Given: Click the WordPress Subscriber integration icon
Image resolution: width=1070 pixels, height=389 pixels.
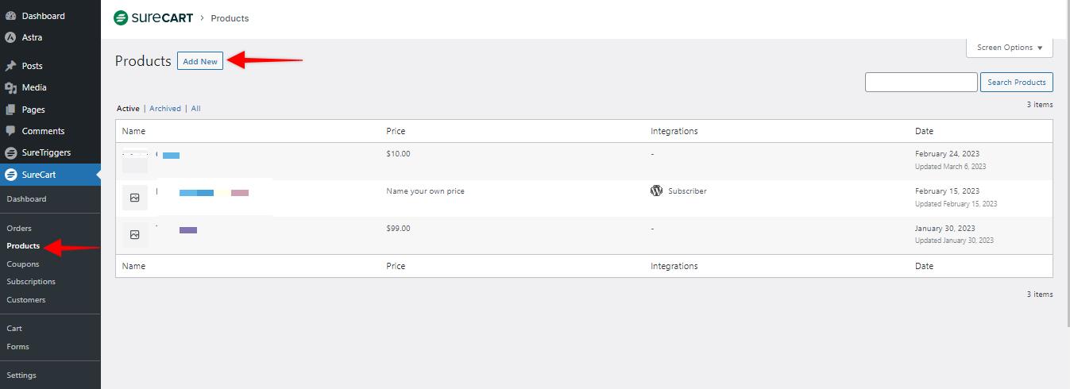Looking at the screenshot, I should 656,191.
